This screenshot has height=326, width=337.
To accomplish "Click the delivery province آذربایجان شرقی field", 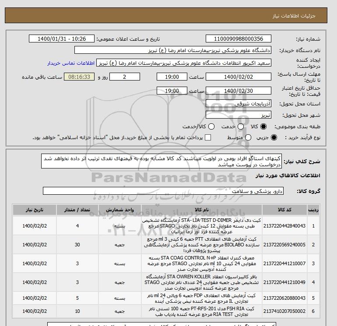I will pyautogui.click(x=239, y=104).
